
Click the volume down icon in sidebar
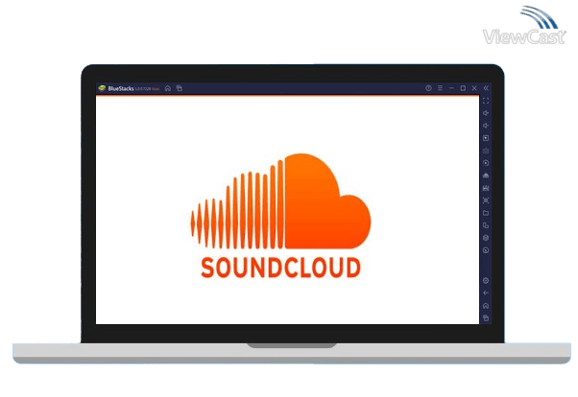pos(486,126)
